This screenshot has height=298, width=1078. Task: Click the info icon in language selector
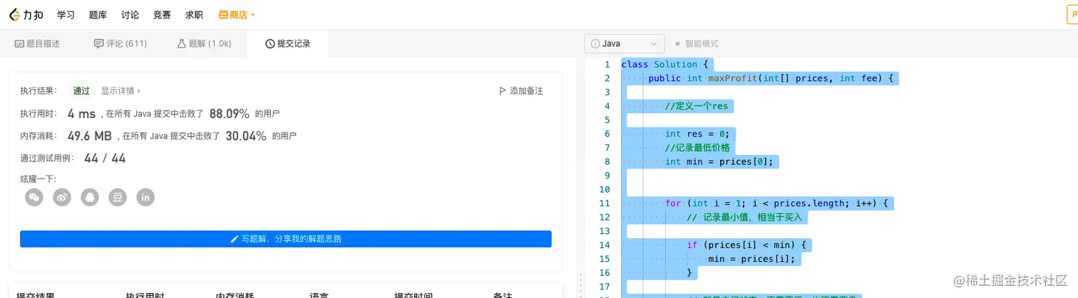tap(595, 43)
